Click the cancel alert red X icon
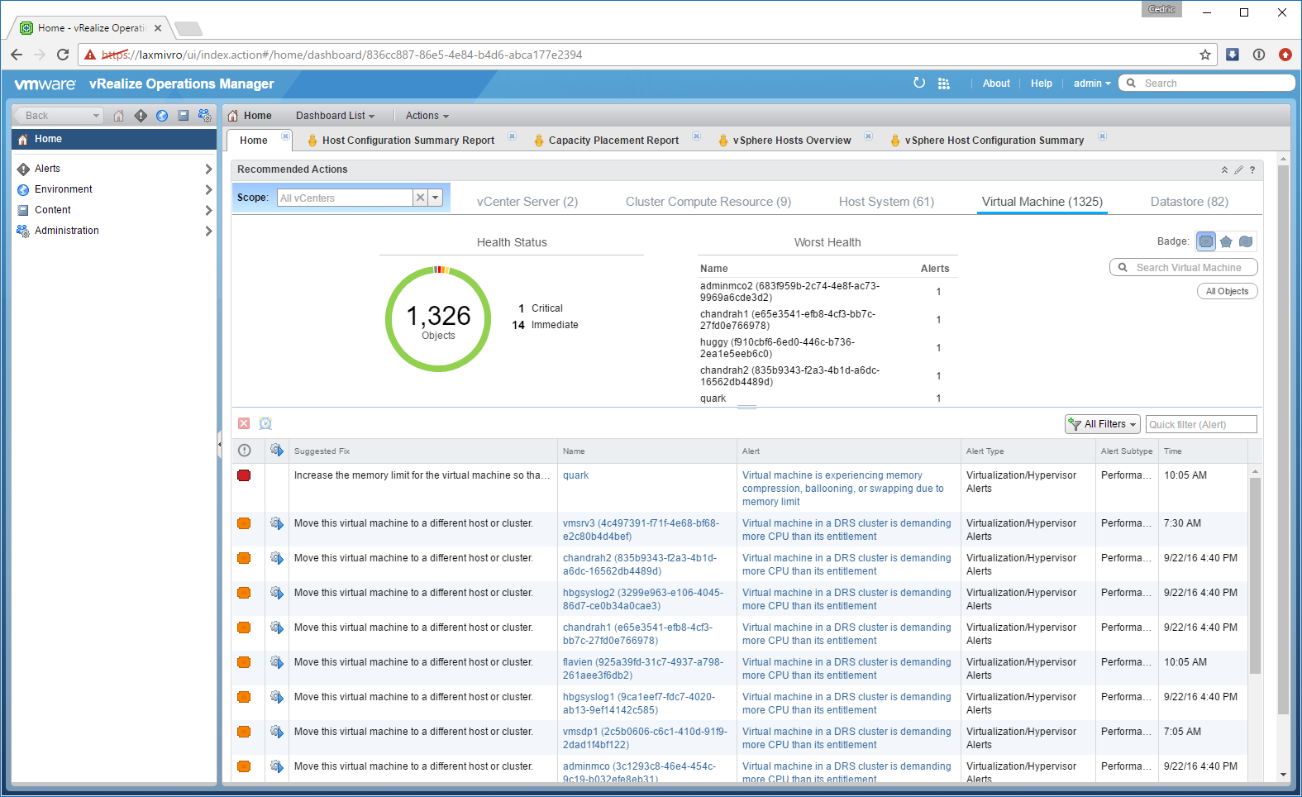Image resolution: width=1302 pixels, height=797 pixels. coord(244,424)
